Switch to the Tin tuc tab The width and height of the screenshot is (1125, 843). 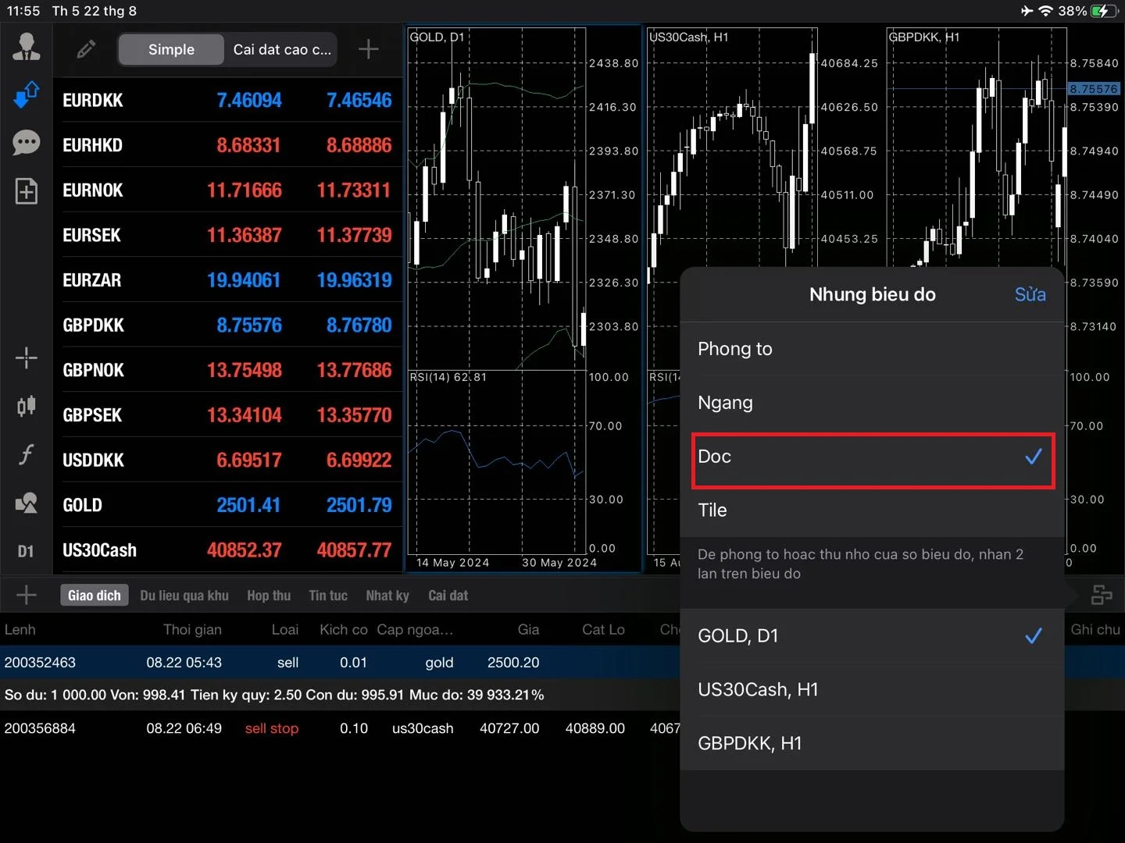328,596
